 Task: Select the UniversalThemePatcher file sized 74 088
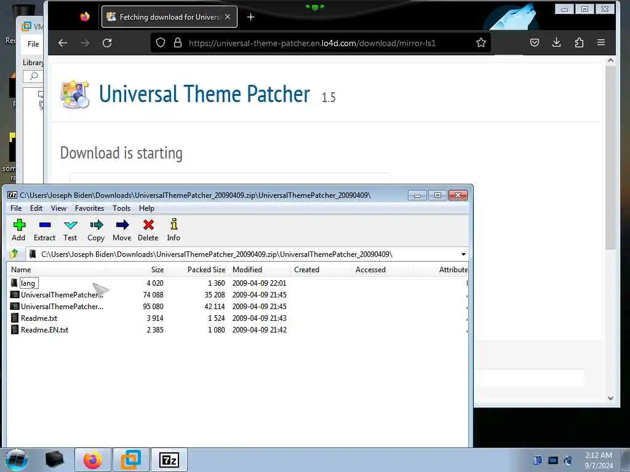pyautogui.click(x=62, y=294)
